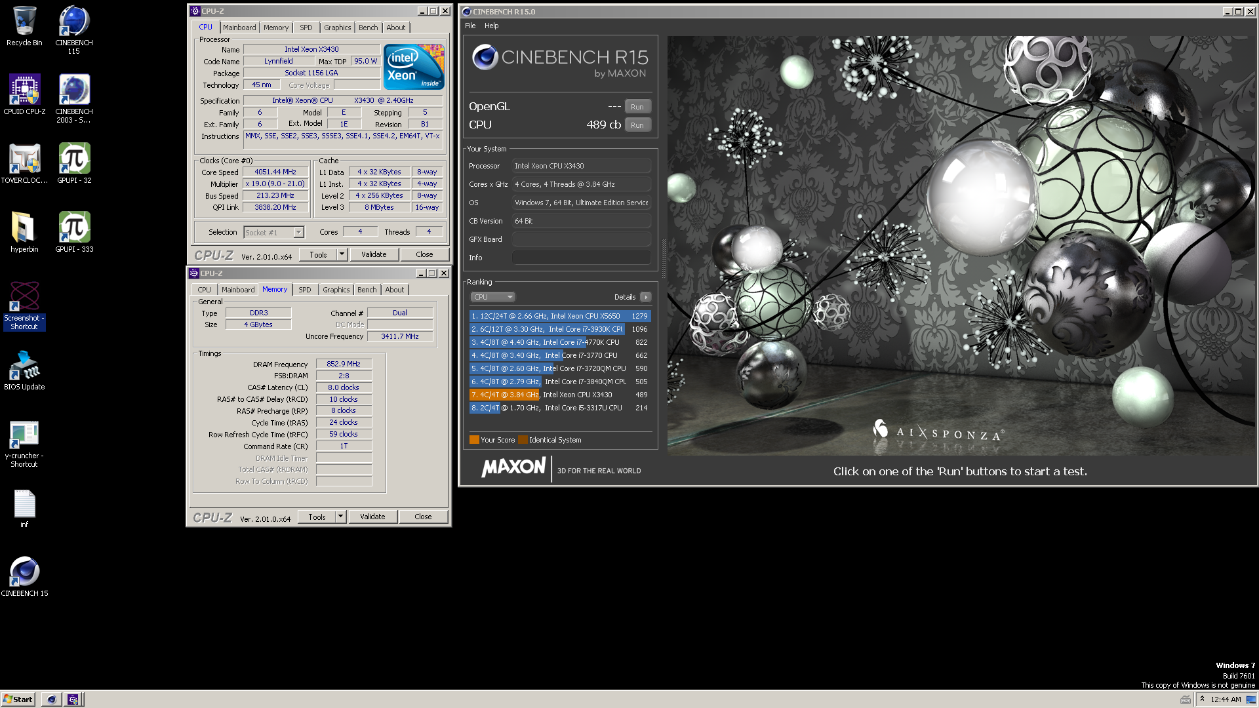Select highlighted ranking row Xeon CPU X3430
This screenshot has height=708, width=1259.
(560, 395)
